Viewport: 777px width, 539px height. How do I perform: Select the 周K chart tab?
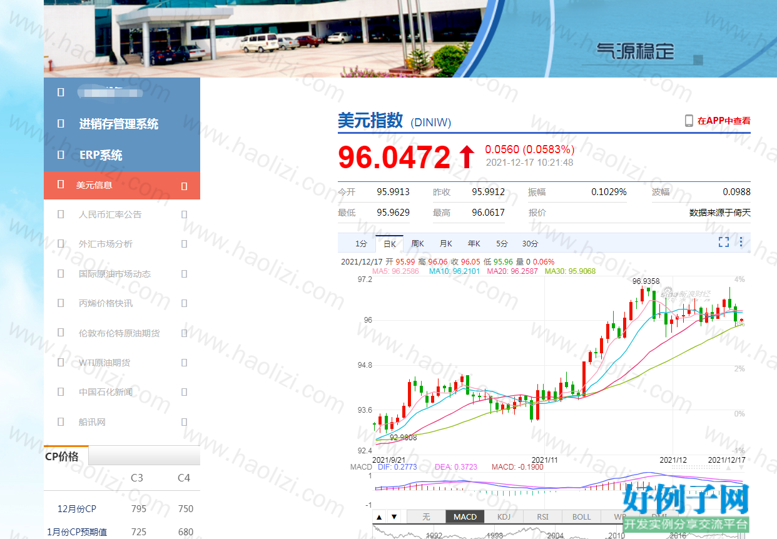point(417,243)
